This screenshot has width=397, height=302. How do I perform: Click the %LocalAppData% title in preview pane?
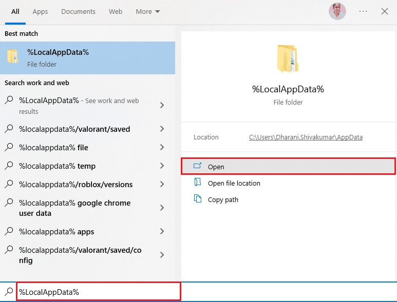pyautogui.click(x=288, y=89)
